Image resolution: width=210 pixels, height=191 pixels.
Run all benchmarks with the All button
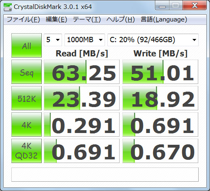[x=26, y=45]
